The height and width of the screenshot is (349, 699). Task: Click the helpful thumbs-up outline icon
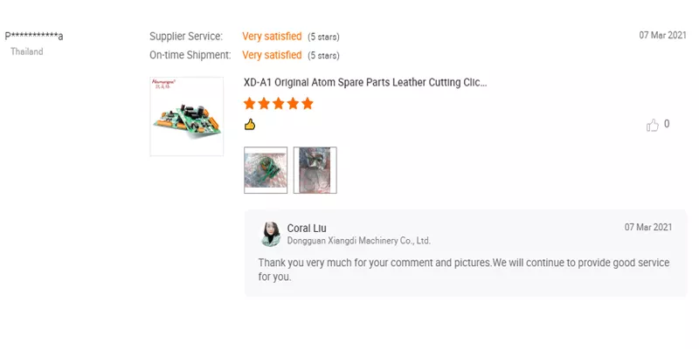coord(652,125)
